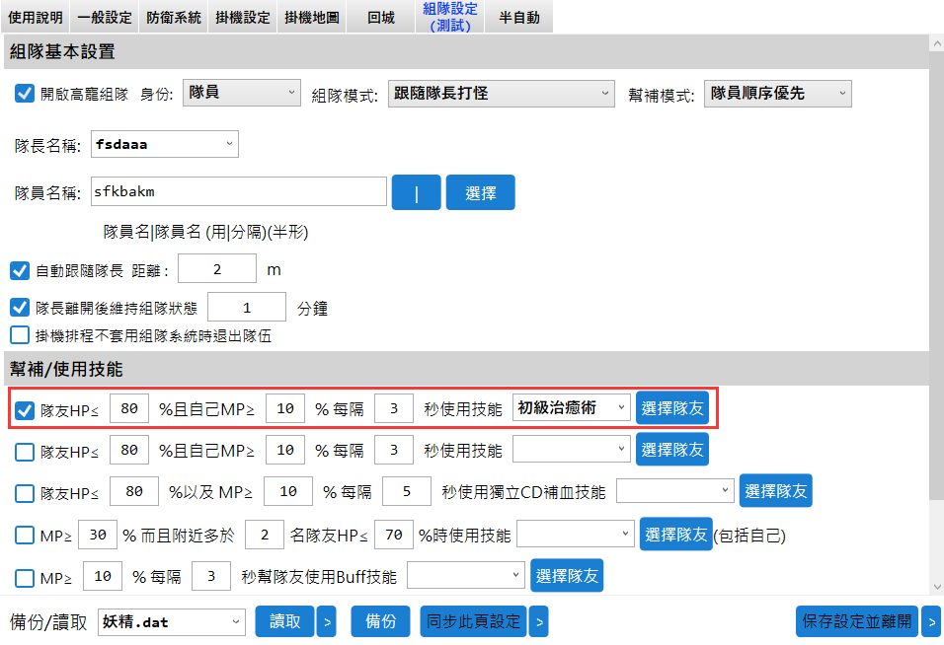944x645 pixels.
Task: Click the arrow button next to 同步此頁設定
Action: [x=537, y=622]
